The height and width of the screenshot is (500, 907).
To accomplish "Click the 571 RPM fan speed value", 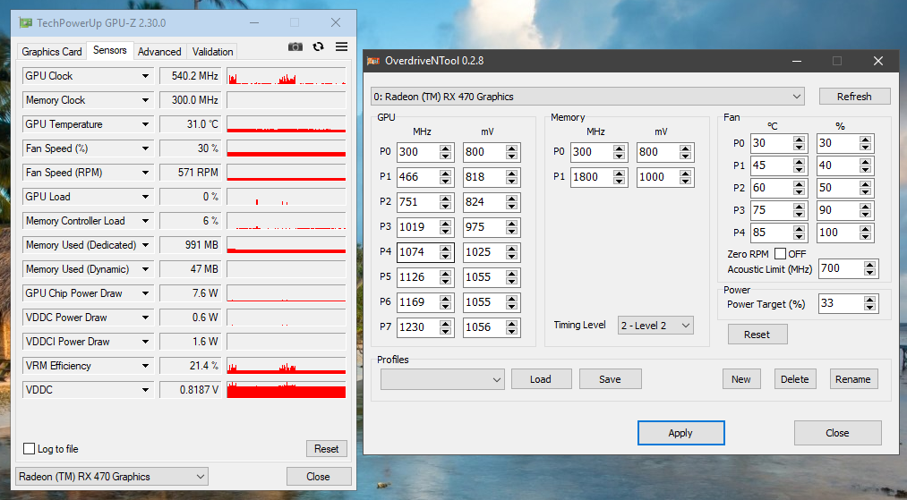I will [191, 173].
